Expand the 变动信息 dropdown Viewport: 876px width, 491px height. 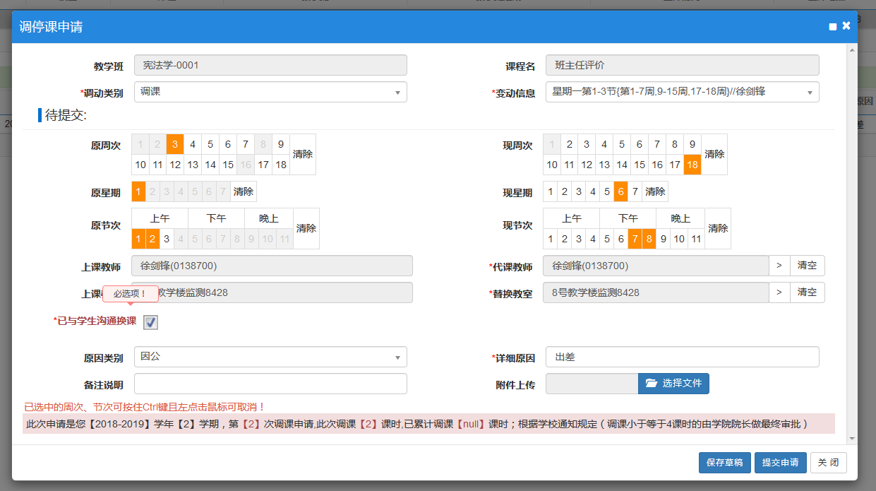pyautogui.click(x=682, y=92)
